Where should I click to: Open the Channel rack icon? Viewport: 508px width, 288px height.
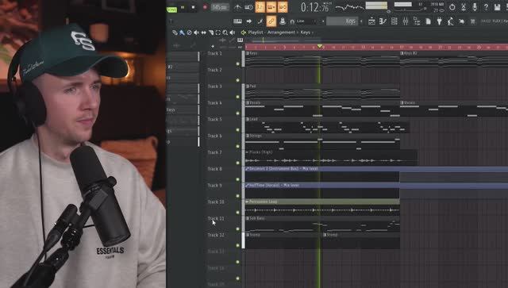394,21
